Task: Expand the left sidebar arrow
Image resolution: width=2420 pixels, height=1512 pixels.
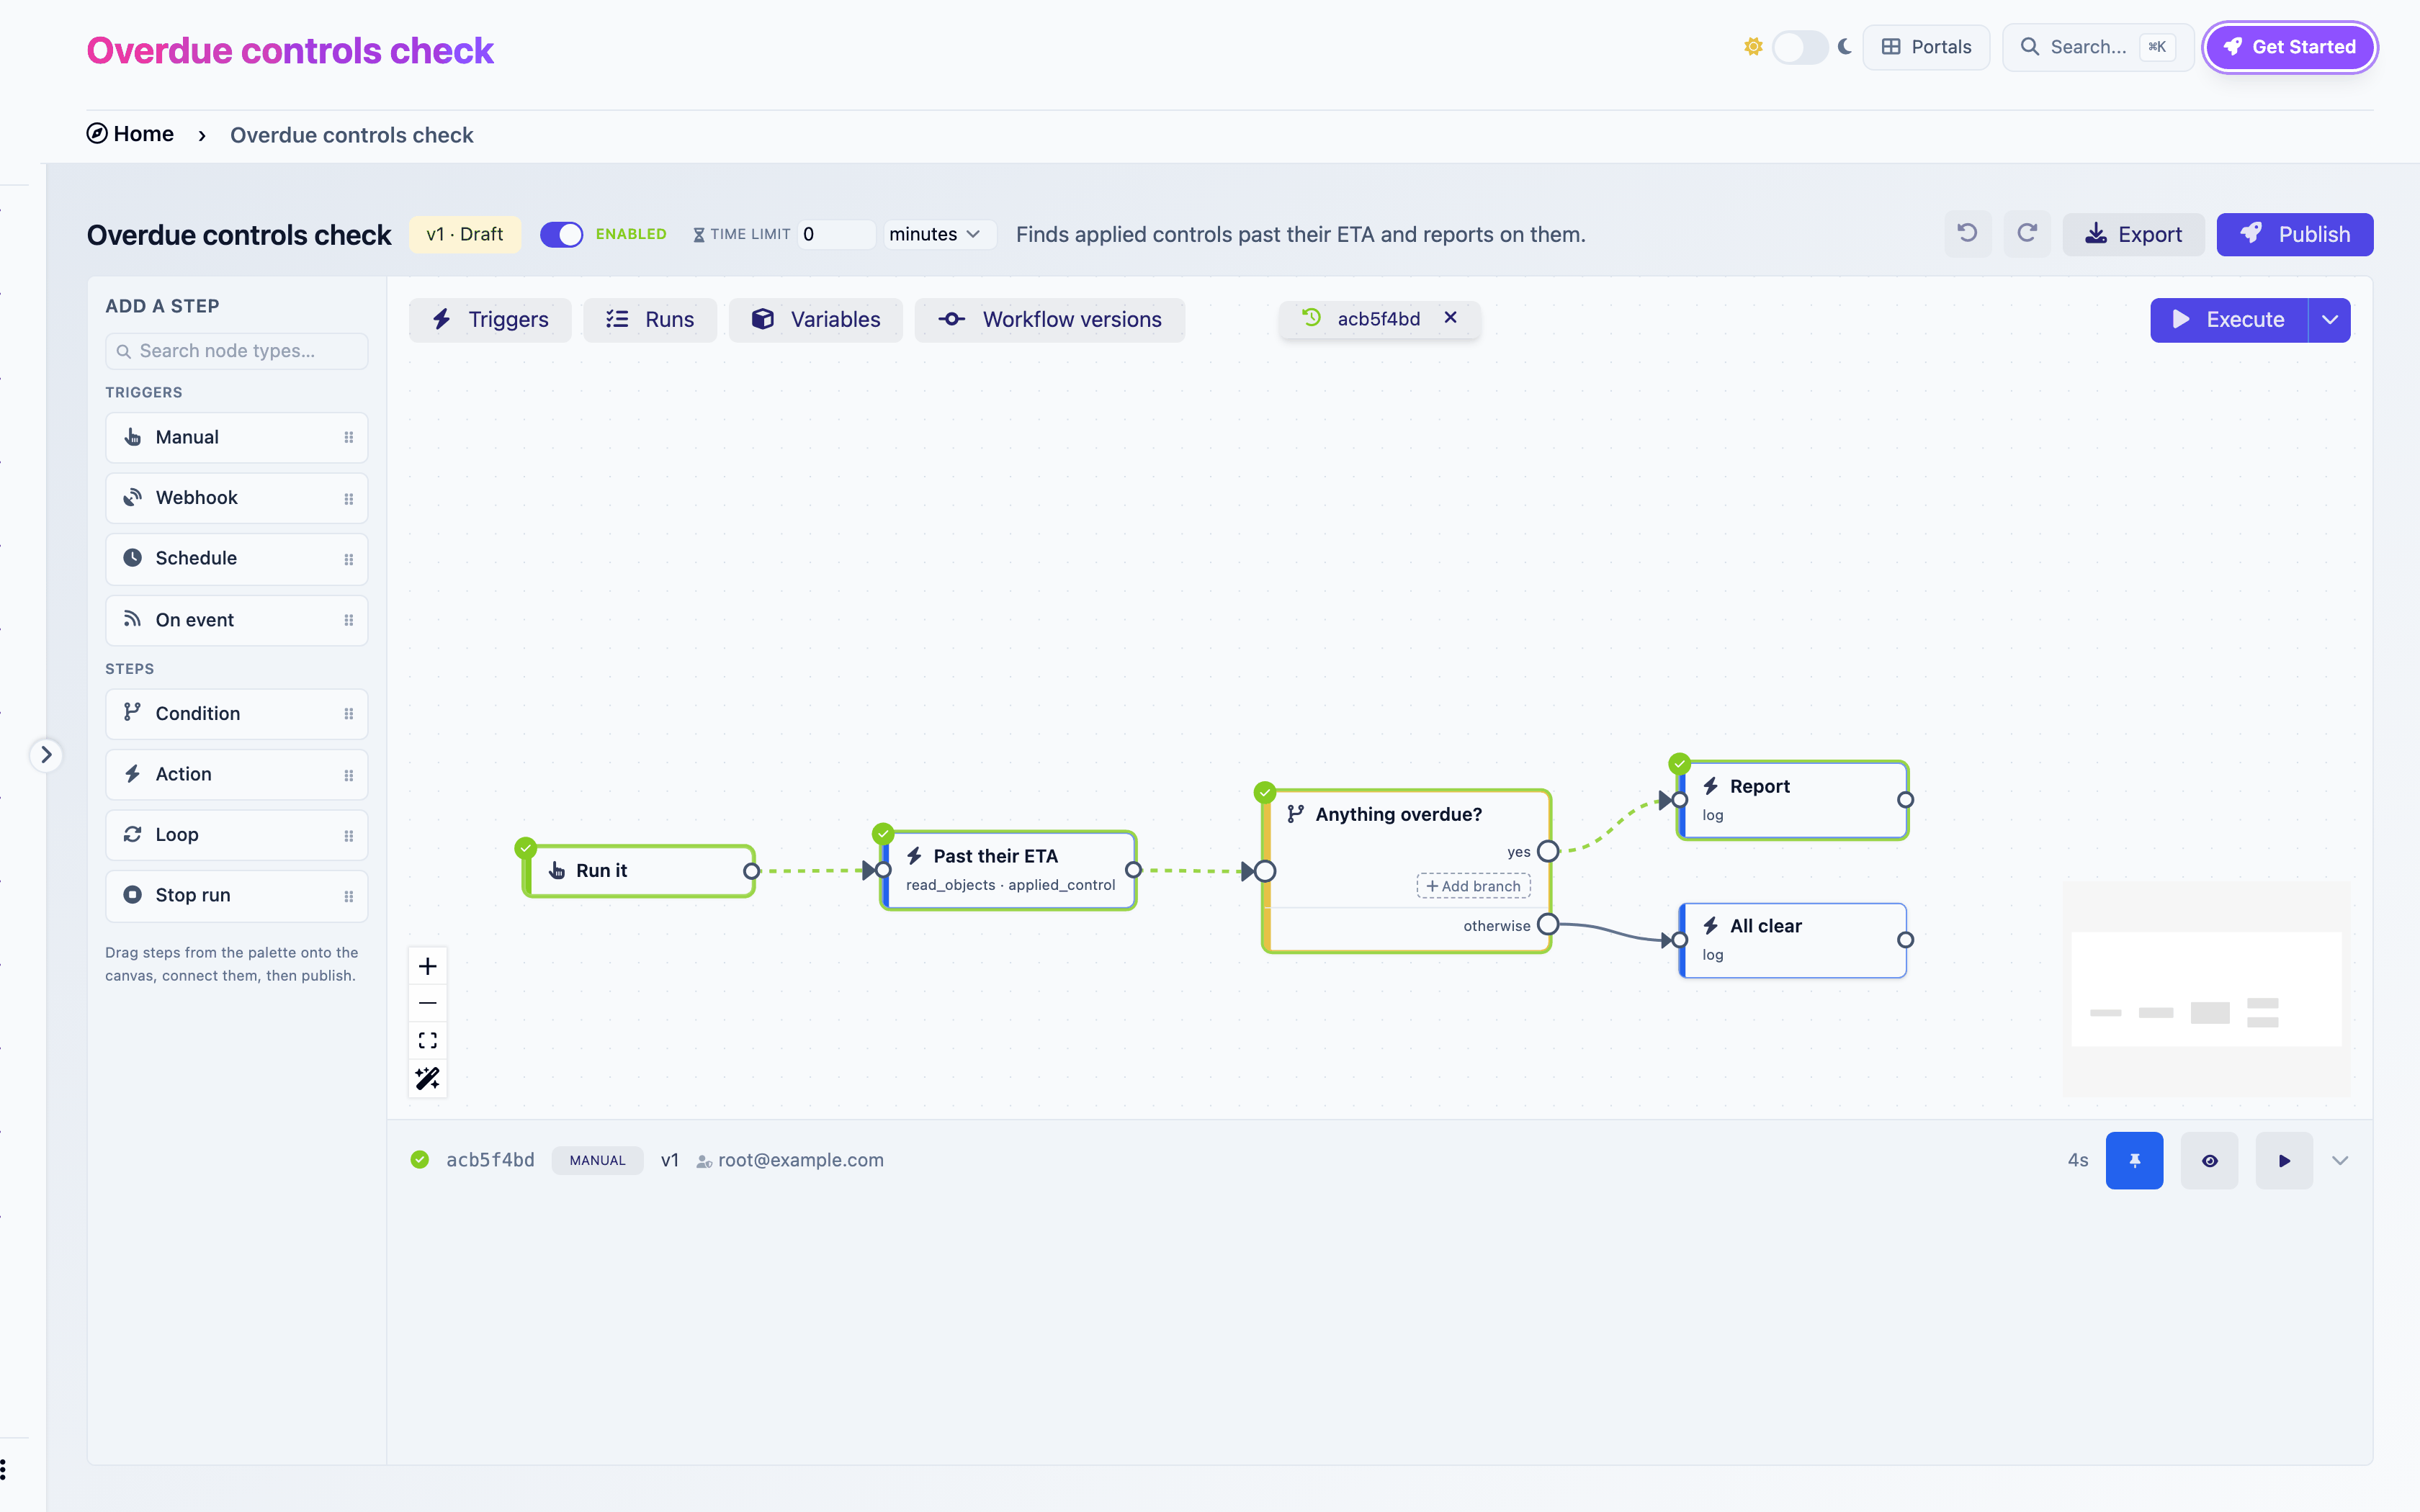Action: (x=46, y=755)
